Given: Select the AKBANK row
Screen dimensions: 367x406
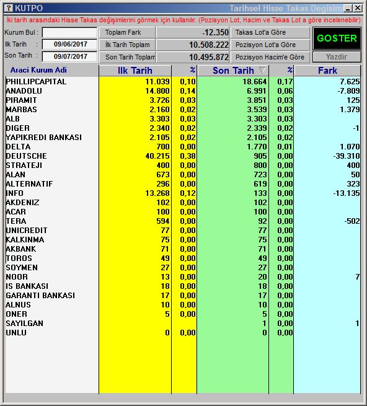Looking at the screenshot, I should [183, 249].
